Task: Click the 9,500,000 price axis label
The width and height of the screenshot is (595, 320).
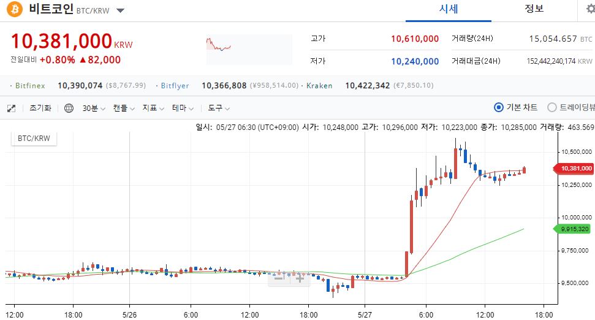Action: point(575,283)
